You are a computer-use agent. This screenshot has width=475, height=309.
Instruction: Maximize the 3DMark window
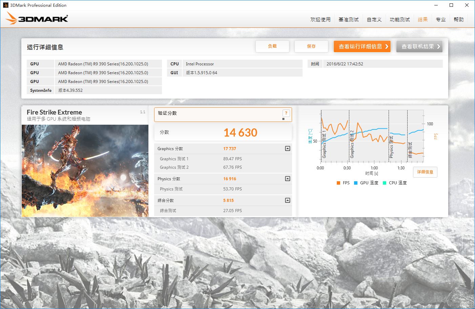point(451,5)
